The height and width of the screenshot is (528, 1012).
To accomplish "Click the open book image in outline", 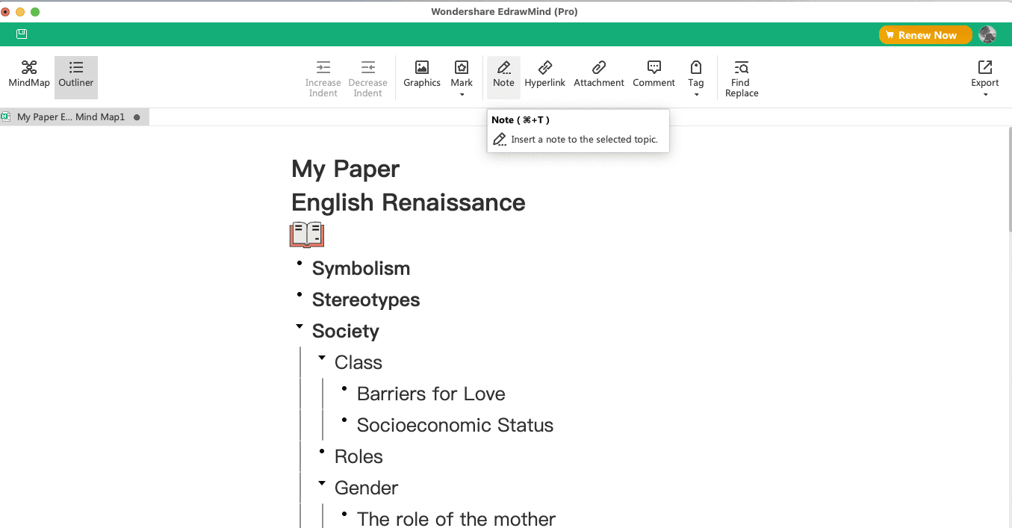I will pos(307,235).
